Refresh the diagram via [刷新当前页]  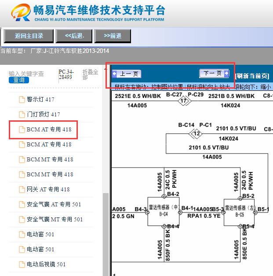(x=252, y=76)
